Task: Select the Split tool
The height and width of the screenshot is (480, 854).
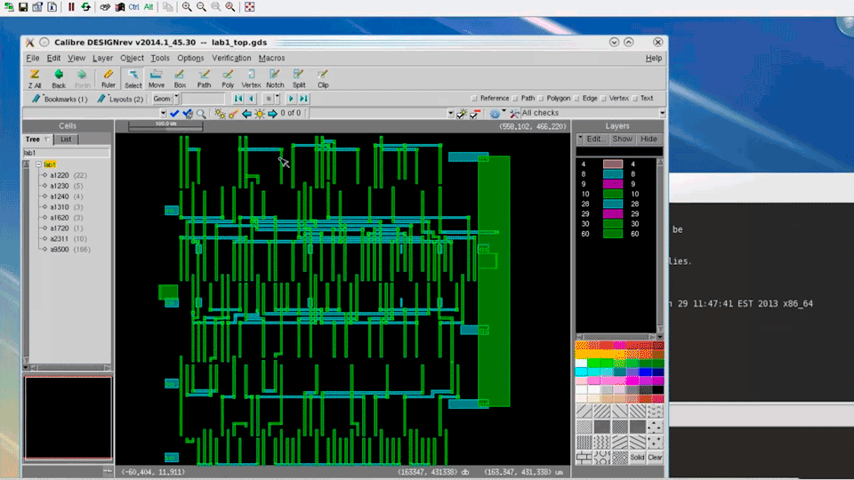Action: [299, 78]
